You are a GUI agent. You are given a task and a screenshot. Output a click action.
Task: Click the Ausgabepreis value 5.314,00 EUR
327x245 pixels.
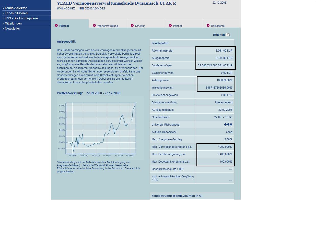pyautogui.click(x=224, y=58)
